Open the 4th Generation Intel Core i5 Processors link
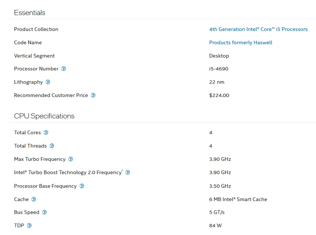This screenshot has height=235, width=316. pos(258,29)
